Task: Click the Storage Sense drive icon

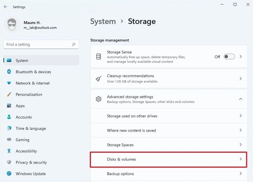Action: click(98, 56)
